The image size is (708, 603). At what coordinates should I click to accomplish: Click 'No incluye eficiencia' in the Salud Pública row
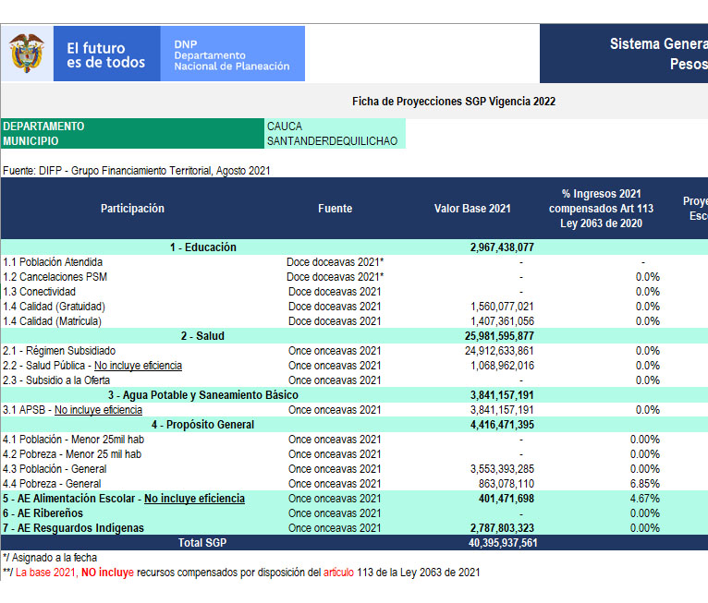[x=138, y=366]
